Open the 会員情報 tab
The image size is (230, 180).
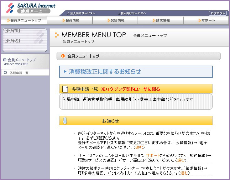70,20
